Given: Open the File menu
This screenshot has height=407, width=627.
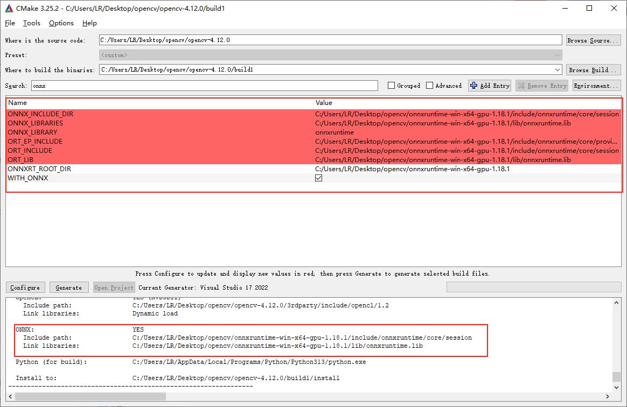Looking at the screenshot, I should 9,23.
